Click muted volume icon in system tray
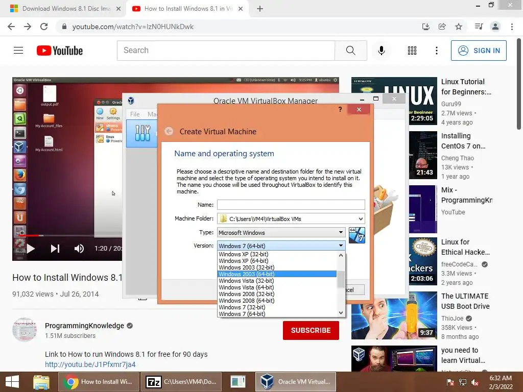523x392 pixels. [475, 382]
